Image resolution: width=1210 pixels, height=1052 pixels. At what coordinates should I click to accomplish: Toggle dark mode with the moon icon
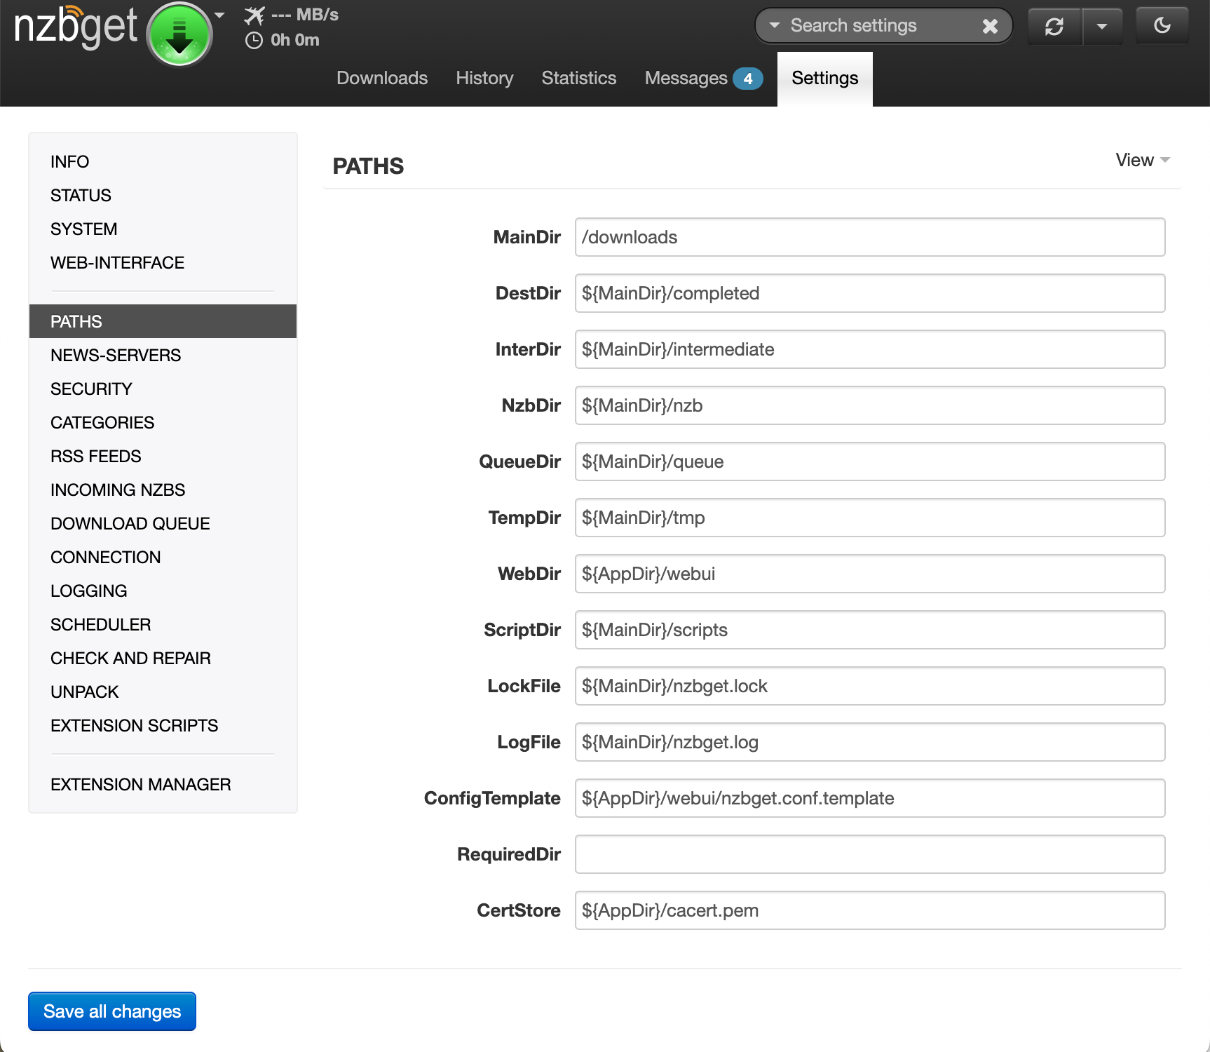(x=1162, y=26)
